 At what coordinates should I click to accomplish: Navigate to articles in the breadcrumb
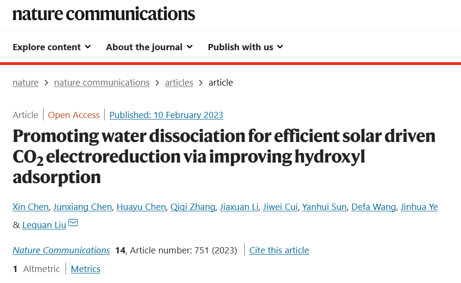[179, 83]
